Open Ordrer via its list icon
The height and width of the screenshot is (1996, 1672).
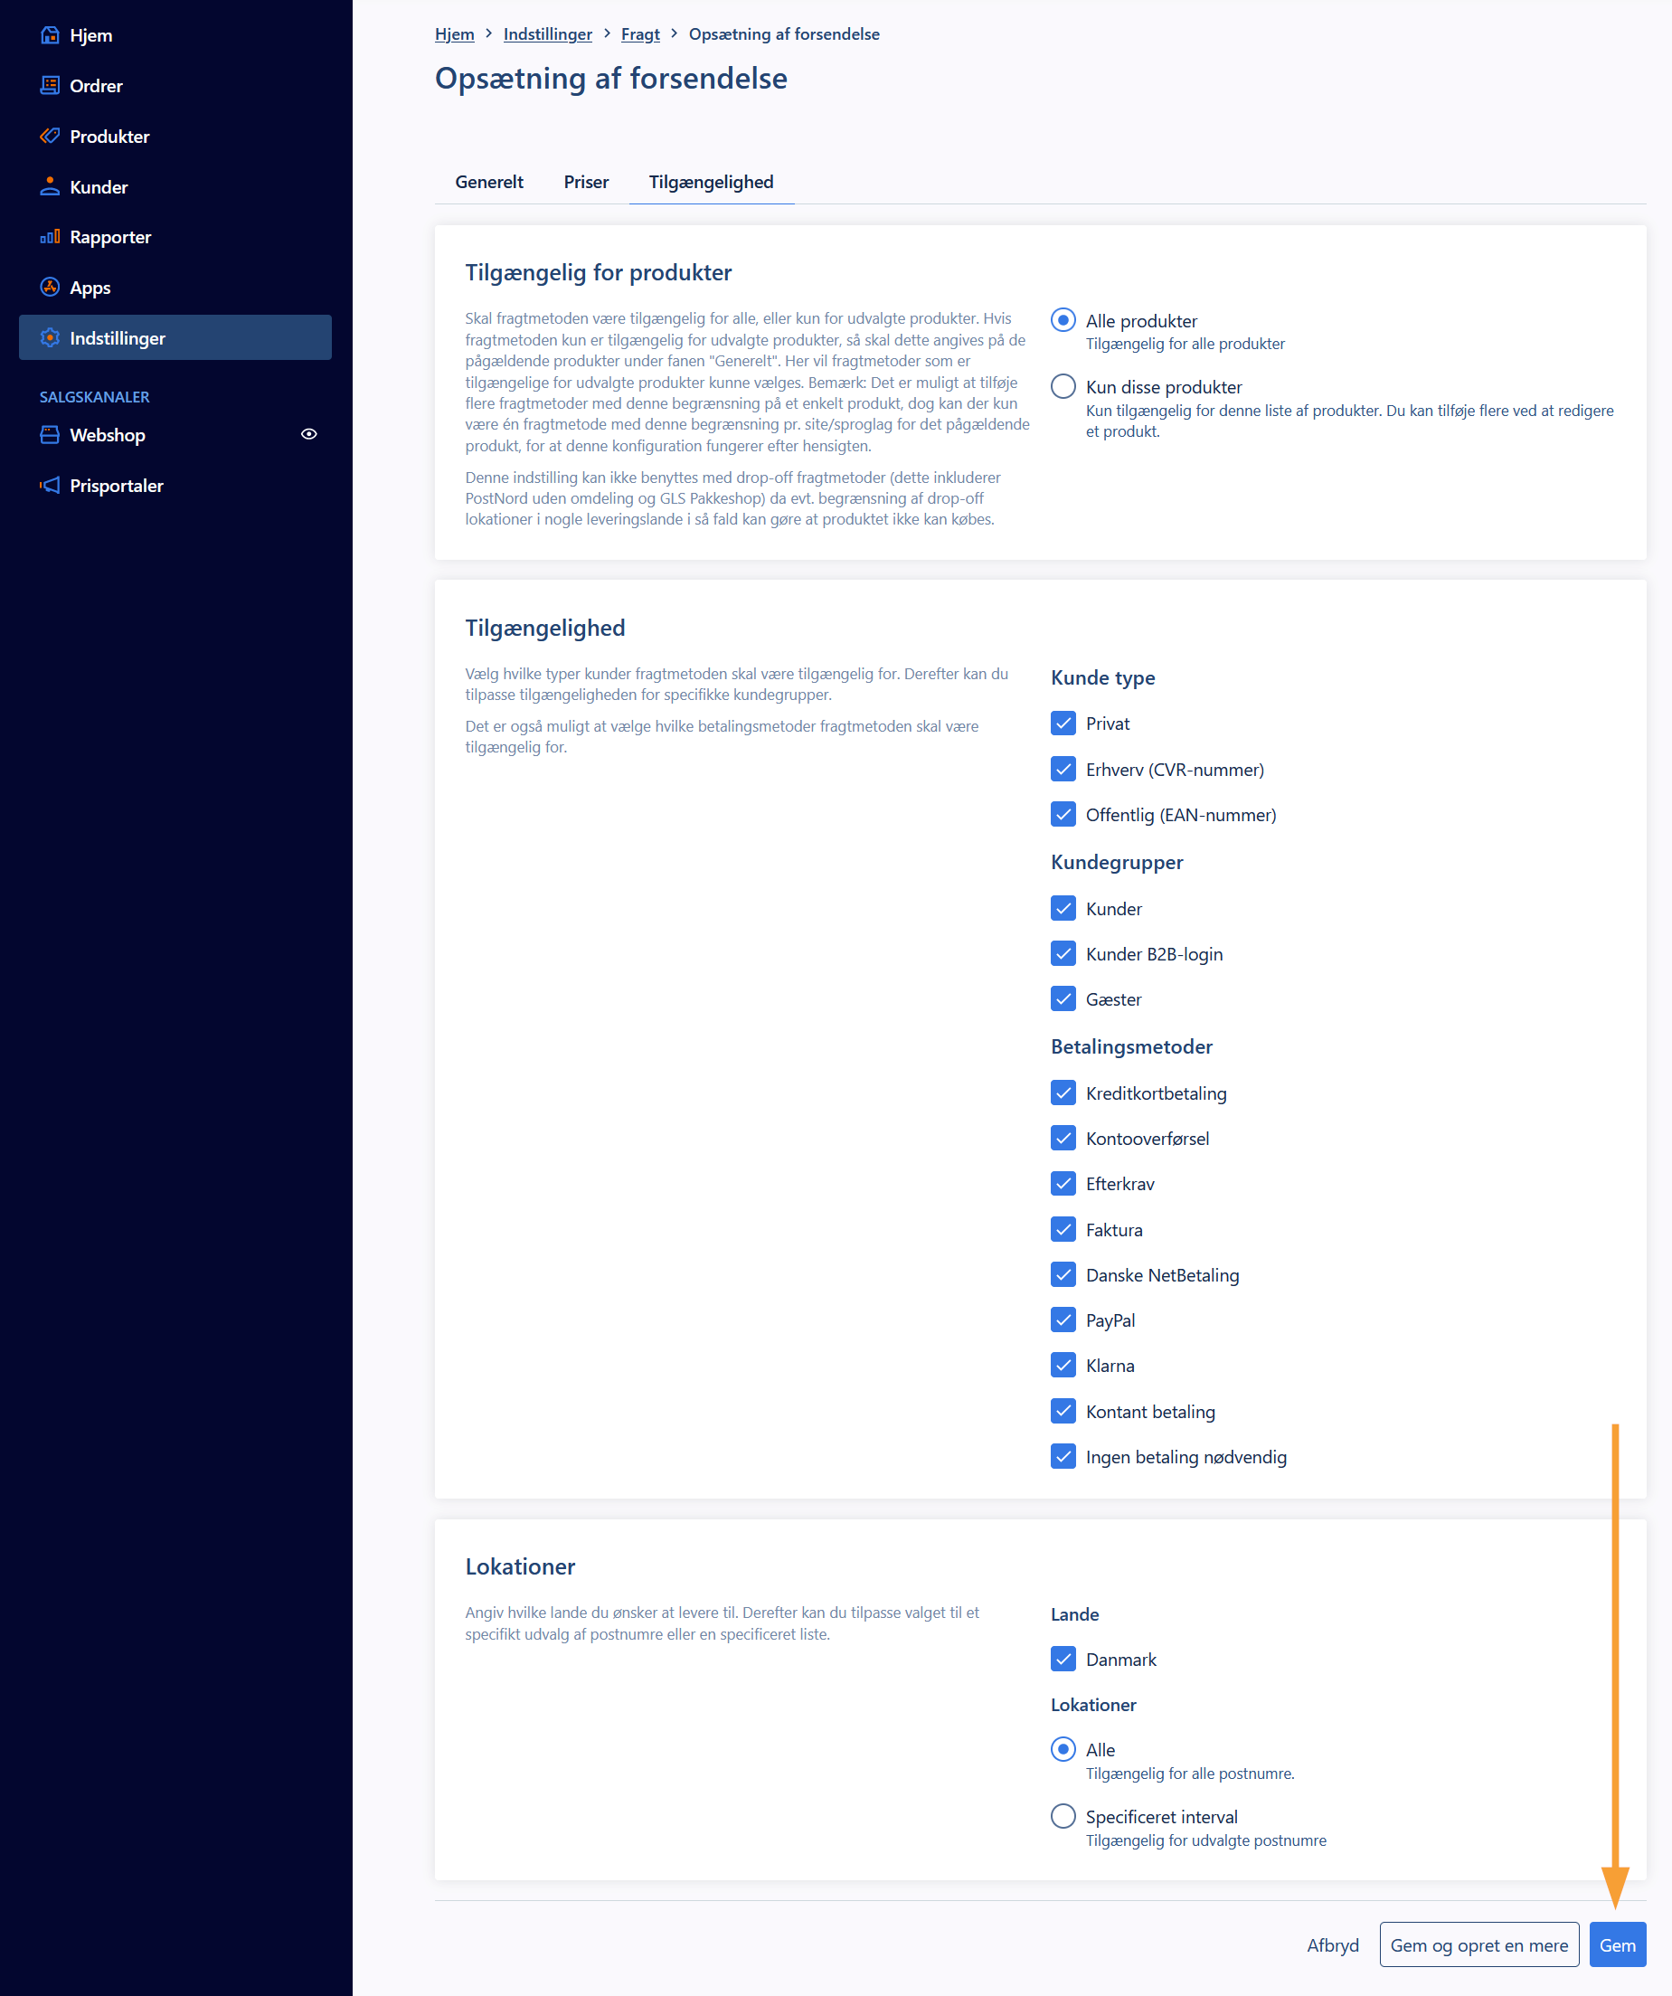pyautogui.click(x=50, y=86)
